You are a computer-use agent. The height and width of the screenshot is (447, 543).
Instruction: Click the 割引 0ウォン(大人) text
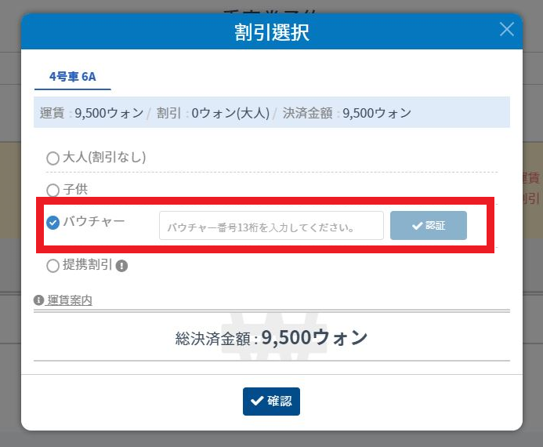pos(212,113)
